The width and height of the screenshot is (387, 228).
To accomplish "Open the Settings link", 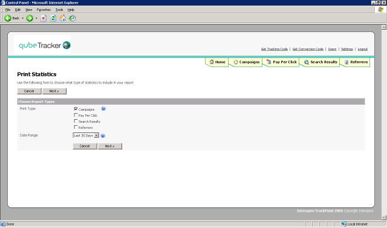I will click(347, 49).
